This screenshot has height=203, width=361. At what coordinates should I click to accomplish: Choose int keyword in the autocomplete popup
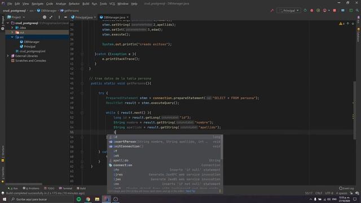165,156
